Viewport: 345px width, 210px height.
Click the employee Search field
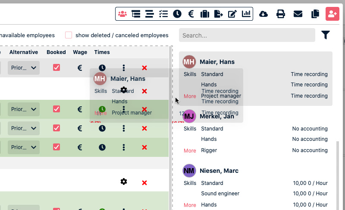point(247,35)
